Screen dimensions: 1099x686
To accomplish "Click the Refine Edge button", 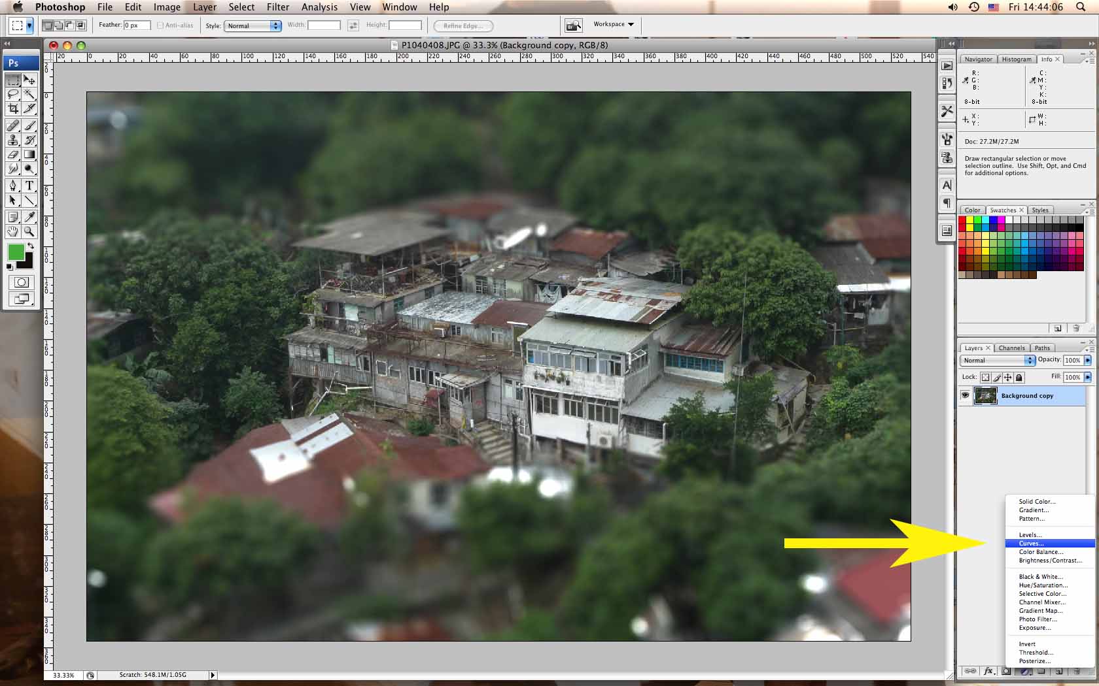I will coord(463,25).
